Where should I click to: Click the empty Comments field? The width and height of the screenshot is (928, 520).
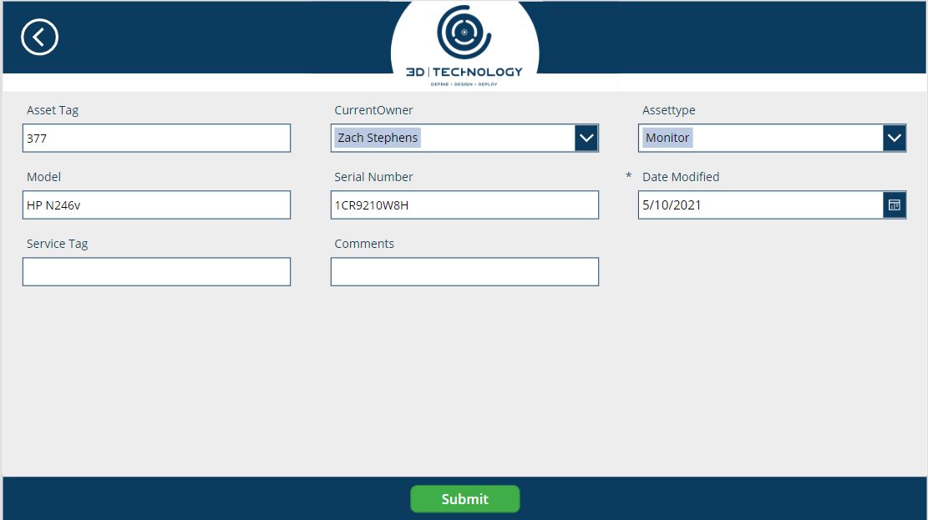tap(464, 270)
